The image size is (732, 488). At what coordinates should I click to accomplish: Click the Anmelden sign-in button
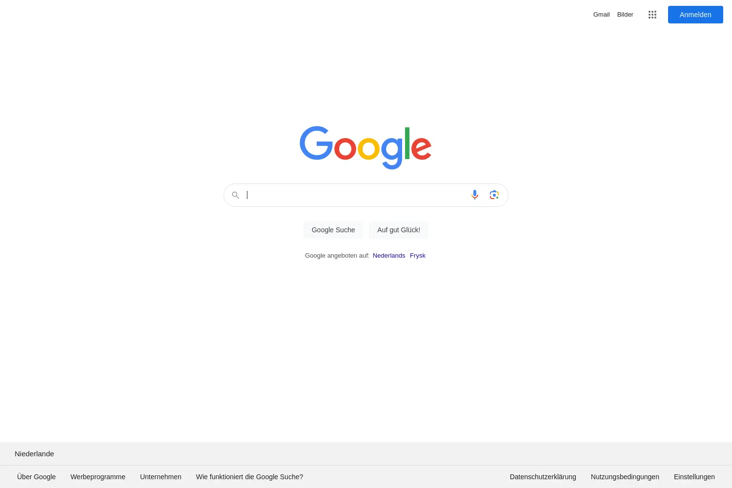coord(695,15)
